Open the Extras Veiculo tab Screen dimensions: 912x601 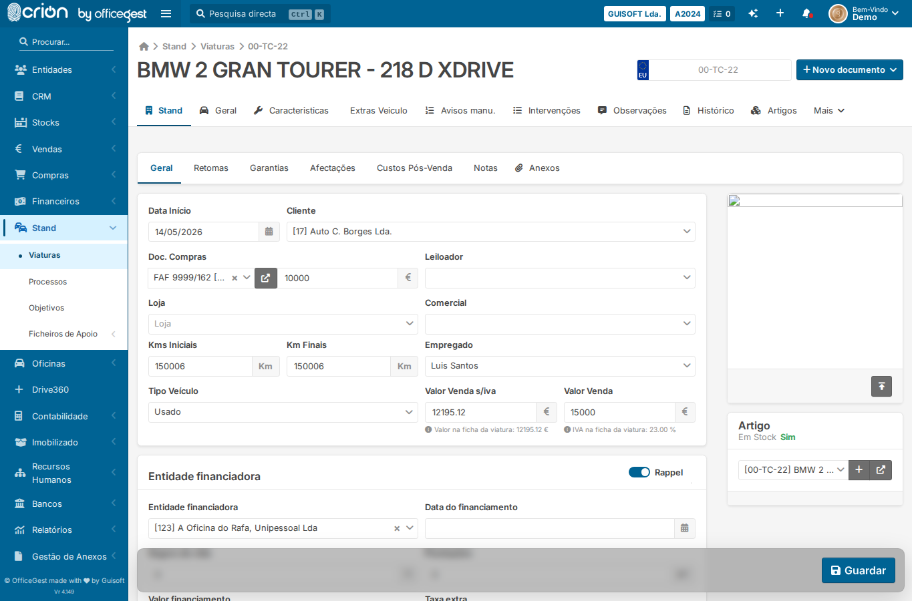(x=379, y=111)
